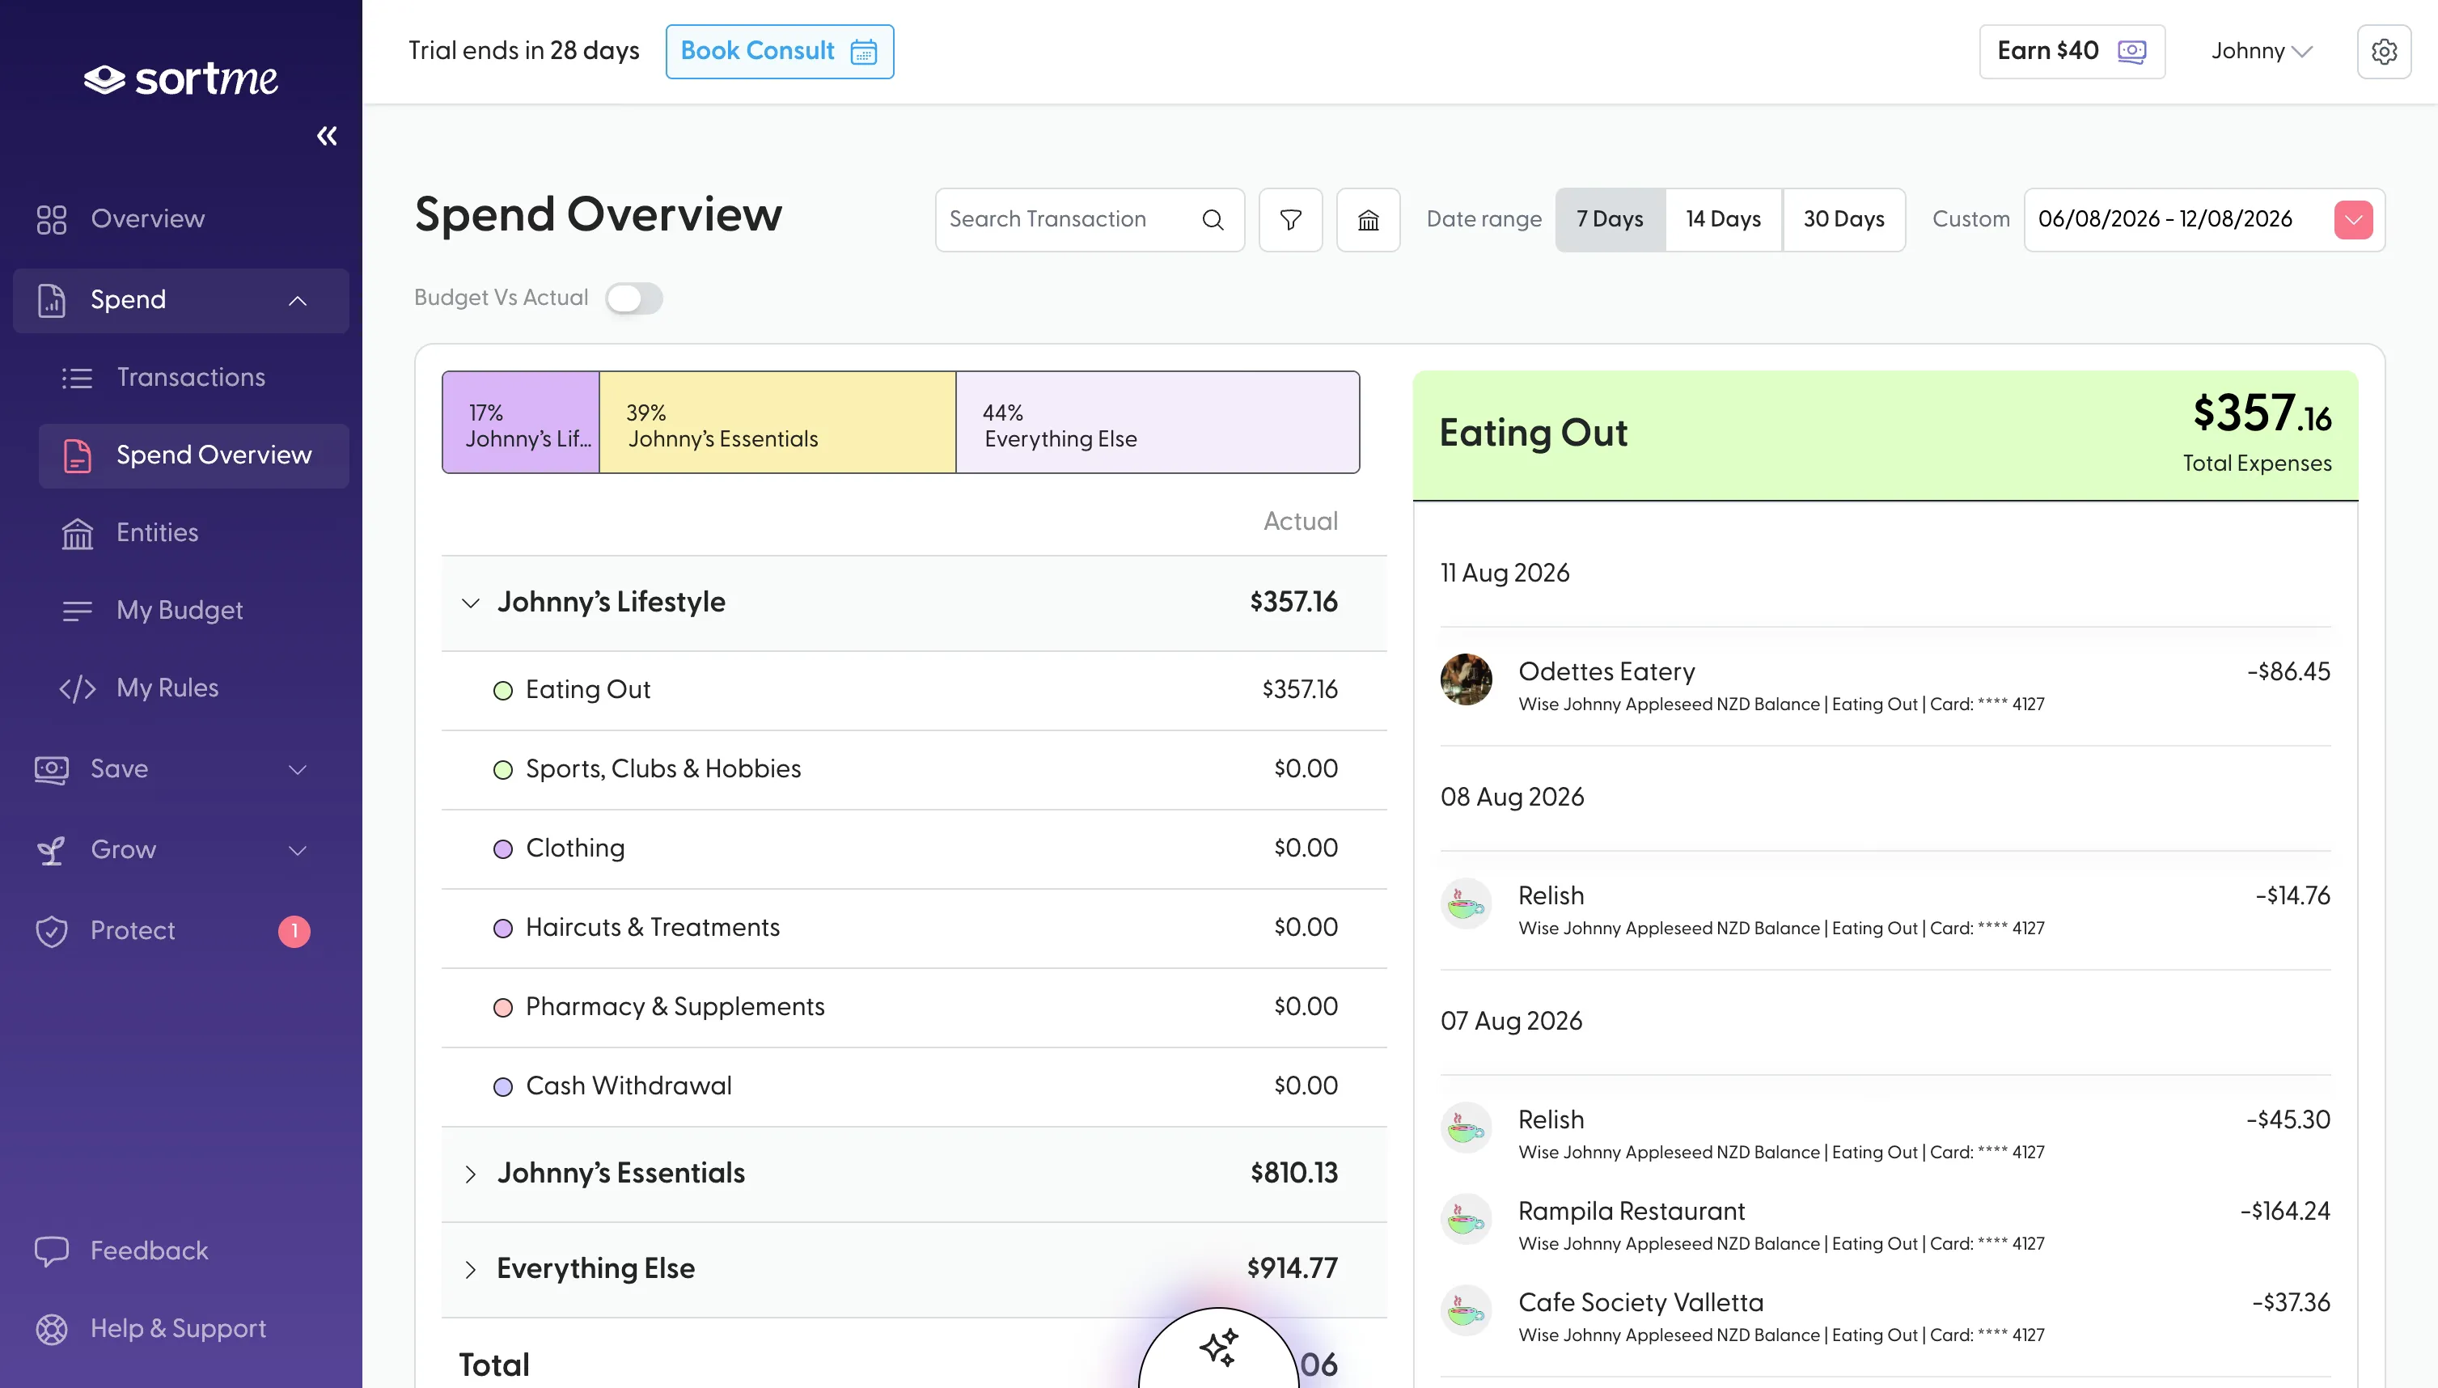Open the Relish -$45.30 transaction
This screenshot has width=2438, height=1388.
click(1886, 1134)
